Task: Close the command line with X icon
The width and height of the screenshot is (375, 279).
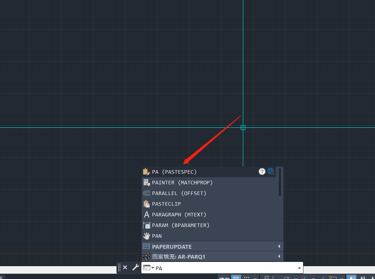Action: point(125,267)
